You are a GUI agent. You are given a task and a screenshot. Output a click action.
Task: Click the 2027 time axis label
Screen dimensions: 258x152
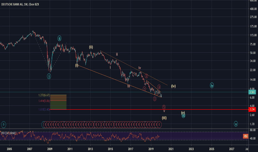(232, 149)
